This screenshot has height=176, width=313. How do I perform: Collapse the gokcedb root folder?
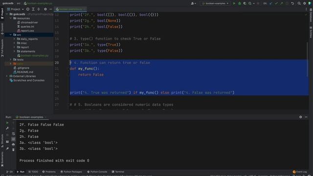[x=6, y=14]
